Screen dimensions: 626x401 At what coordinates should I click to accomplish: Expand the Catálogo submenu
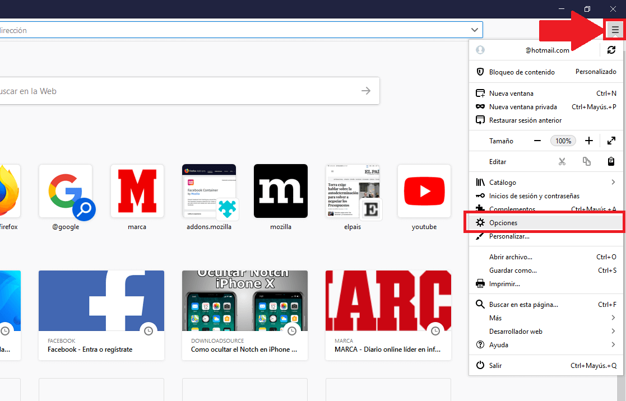tap(546, 183)
